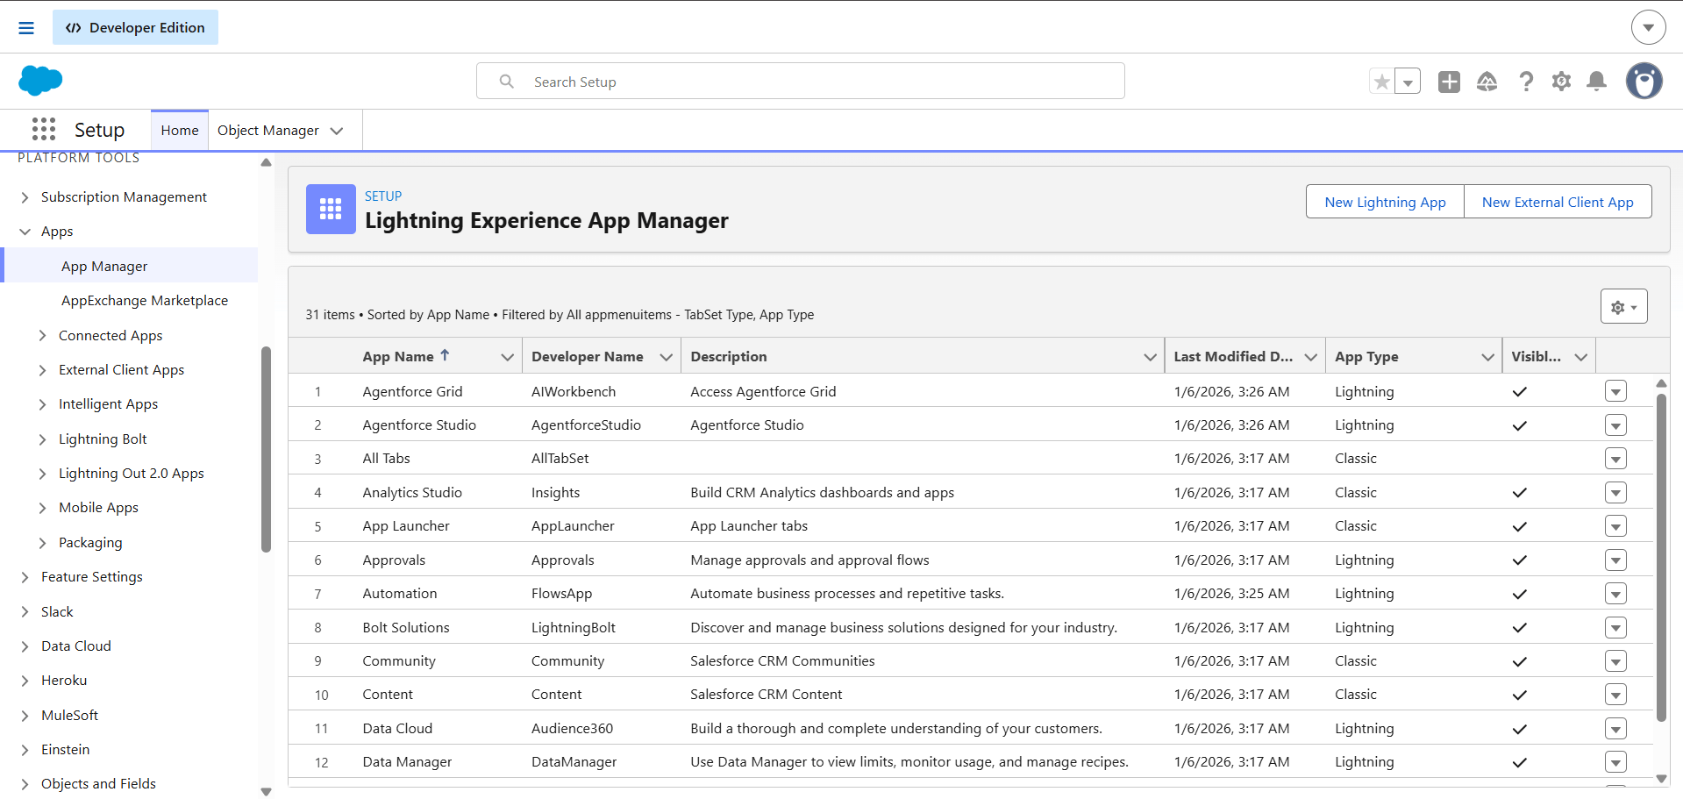This screenshot has height=799, width=1683.
Task: Open row actions for Approvals
Action: pyautogui.click(x=1615, y=560)
